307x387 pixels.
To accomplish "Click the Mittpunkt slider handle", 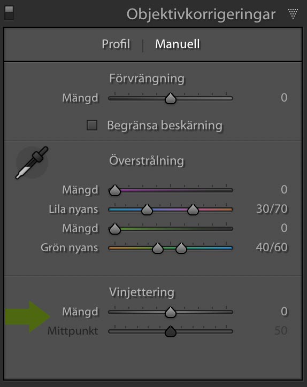I will (171, 331).
